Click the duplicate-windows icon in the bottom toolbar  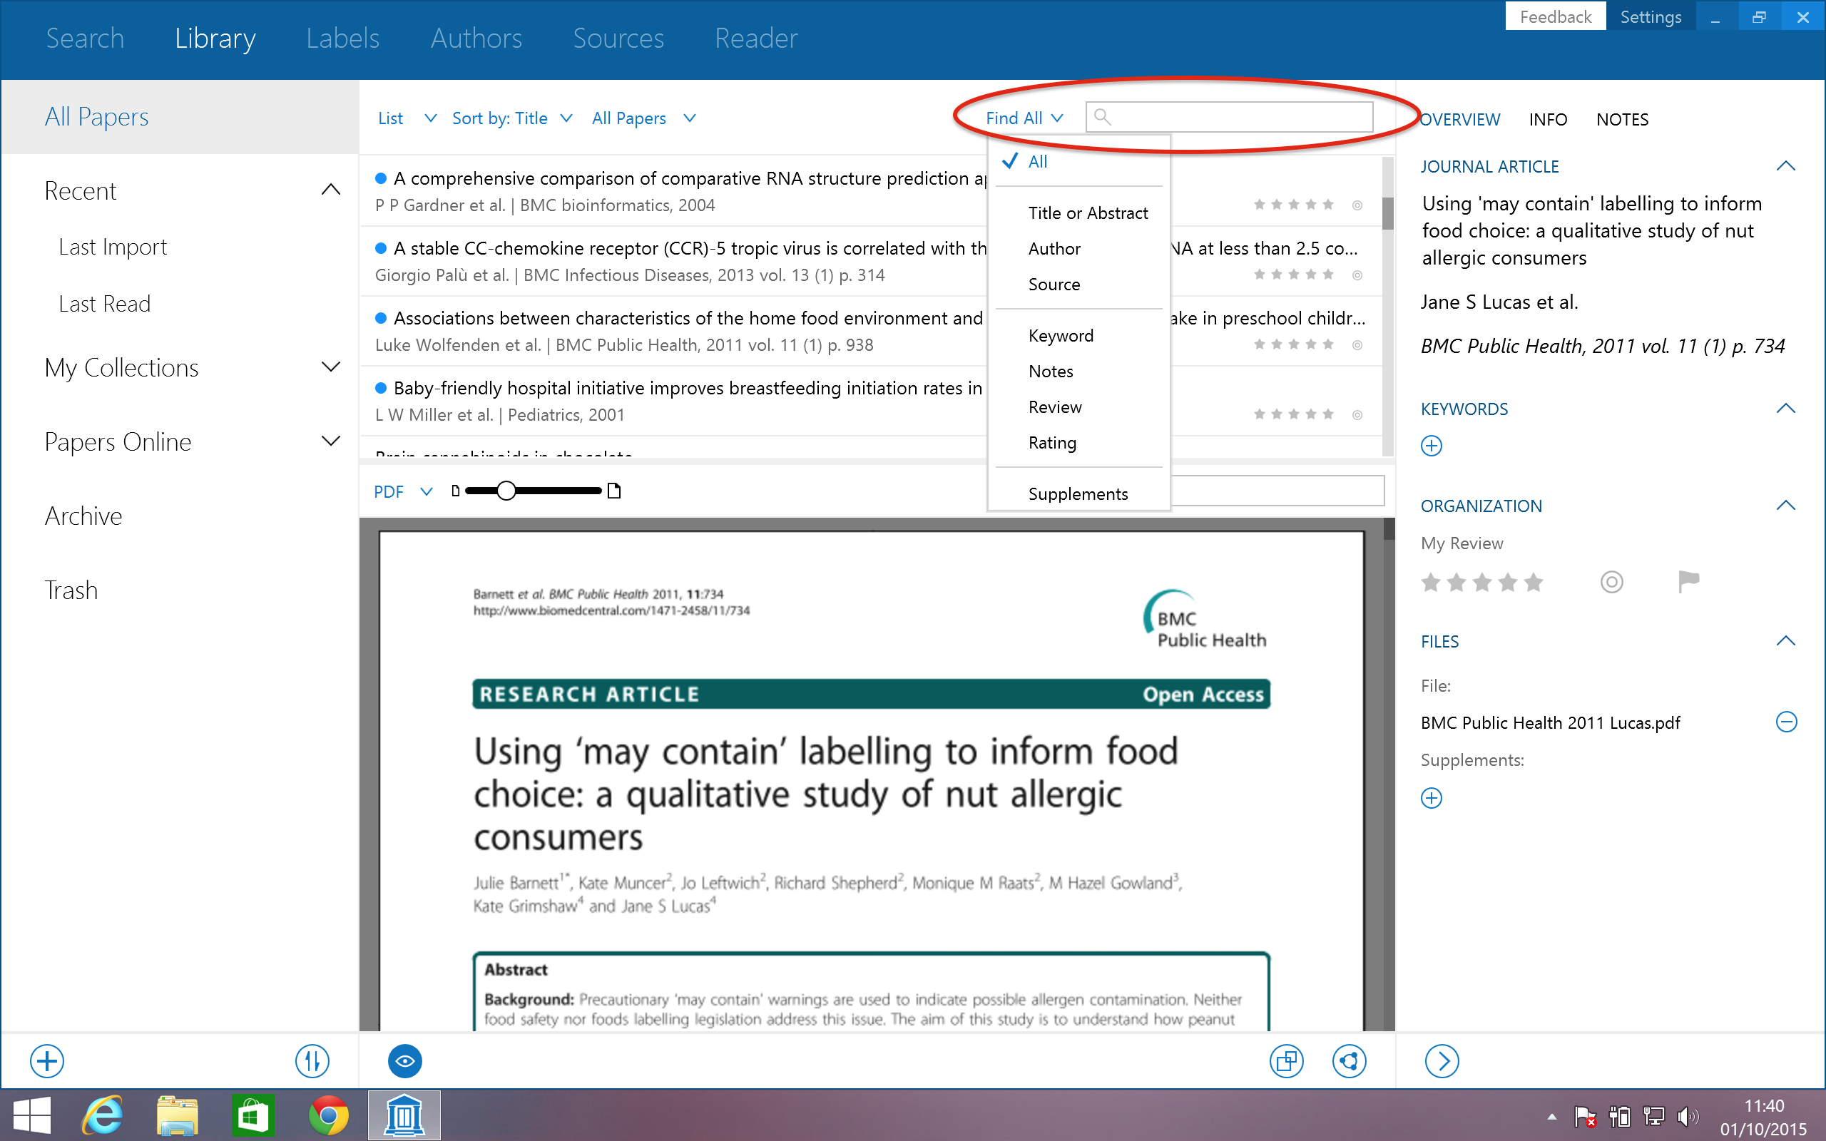[x=1287, y=1061]
